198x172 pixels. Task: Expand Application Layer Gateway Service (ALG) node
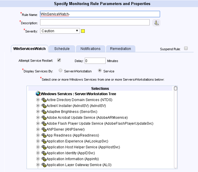[38, 165]
